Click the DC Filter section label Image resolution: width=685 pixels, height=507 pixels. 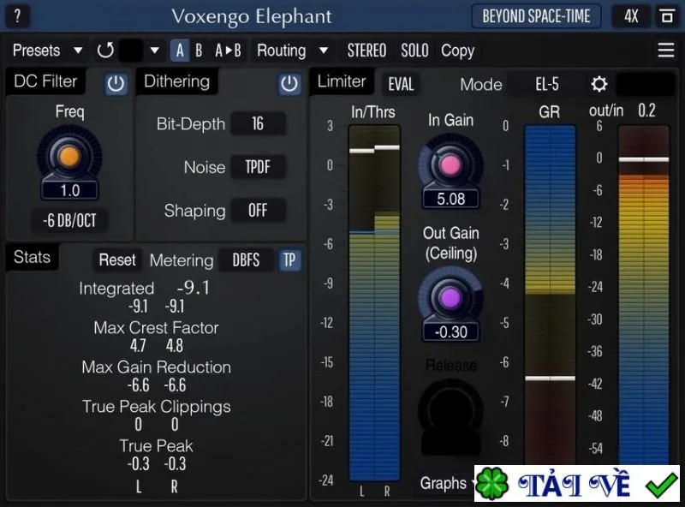[x=45, y=81]
